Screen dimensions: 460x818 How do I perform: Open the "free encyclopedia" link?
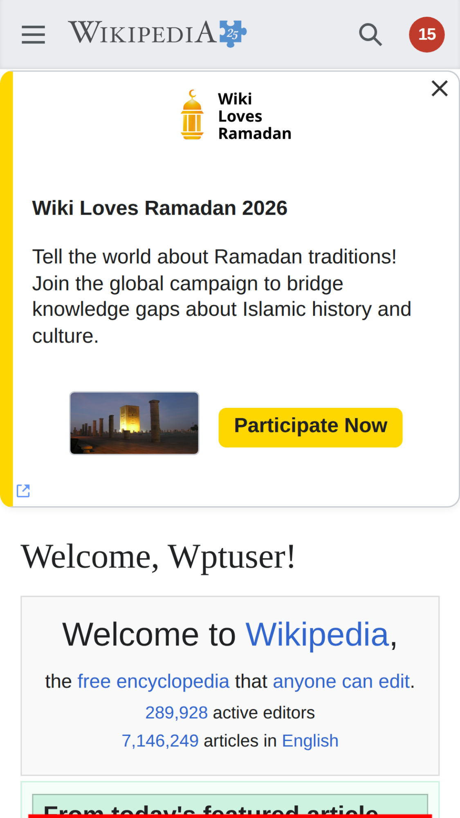[153, 681]
